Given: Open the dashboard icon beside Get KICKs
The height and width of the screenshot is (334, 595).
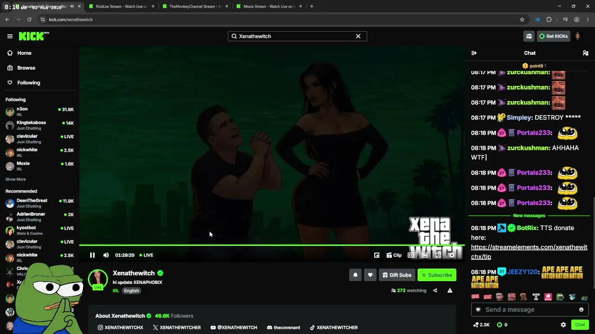Looking at the screenshot, I should 529,36.
